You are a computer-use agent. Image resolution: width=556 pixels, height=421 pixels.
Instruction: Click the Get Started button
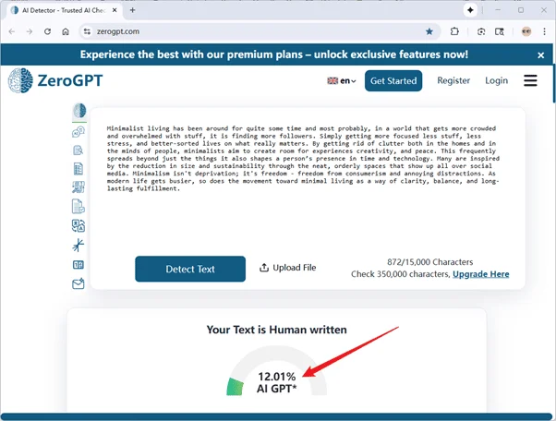pyautogui.click(x=393, y=81)
